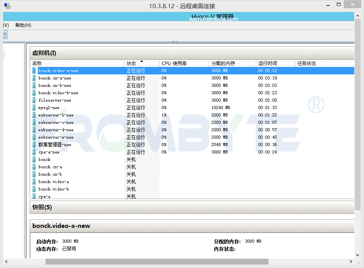
Task: Click the 2048 MB memory cell
Action: coord(219,145)
